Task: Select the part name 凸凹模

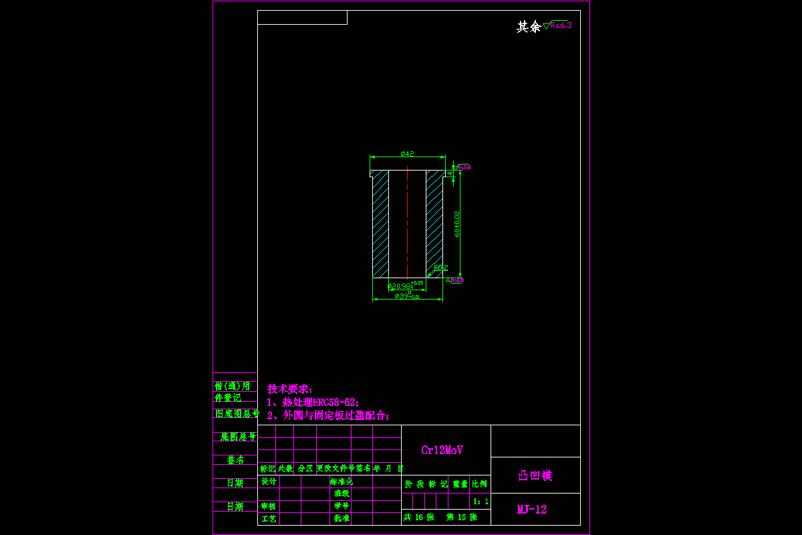Action: (x=535, y=475)
